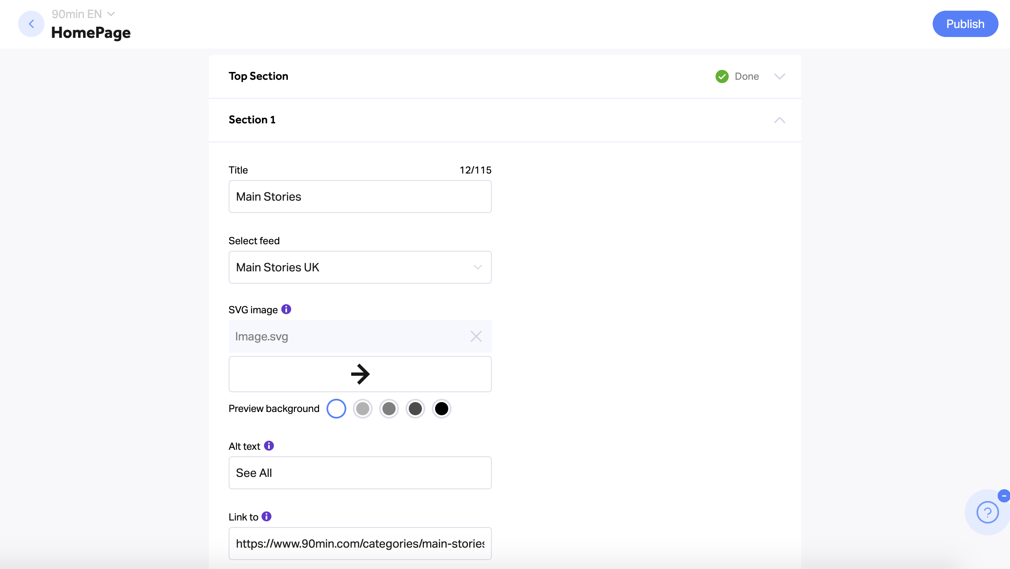
Task: Click the green Done checkmark icon
Action: point(722,76)
